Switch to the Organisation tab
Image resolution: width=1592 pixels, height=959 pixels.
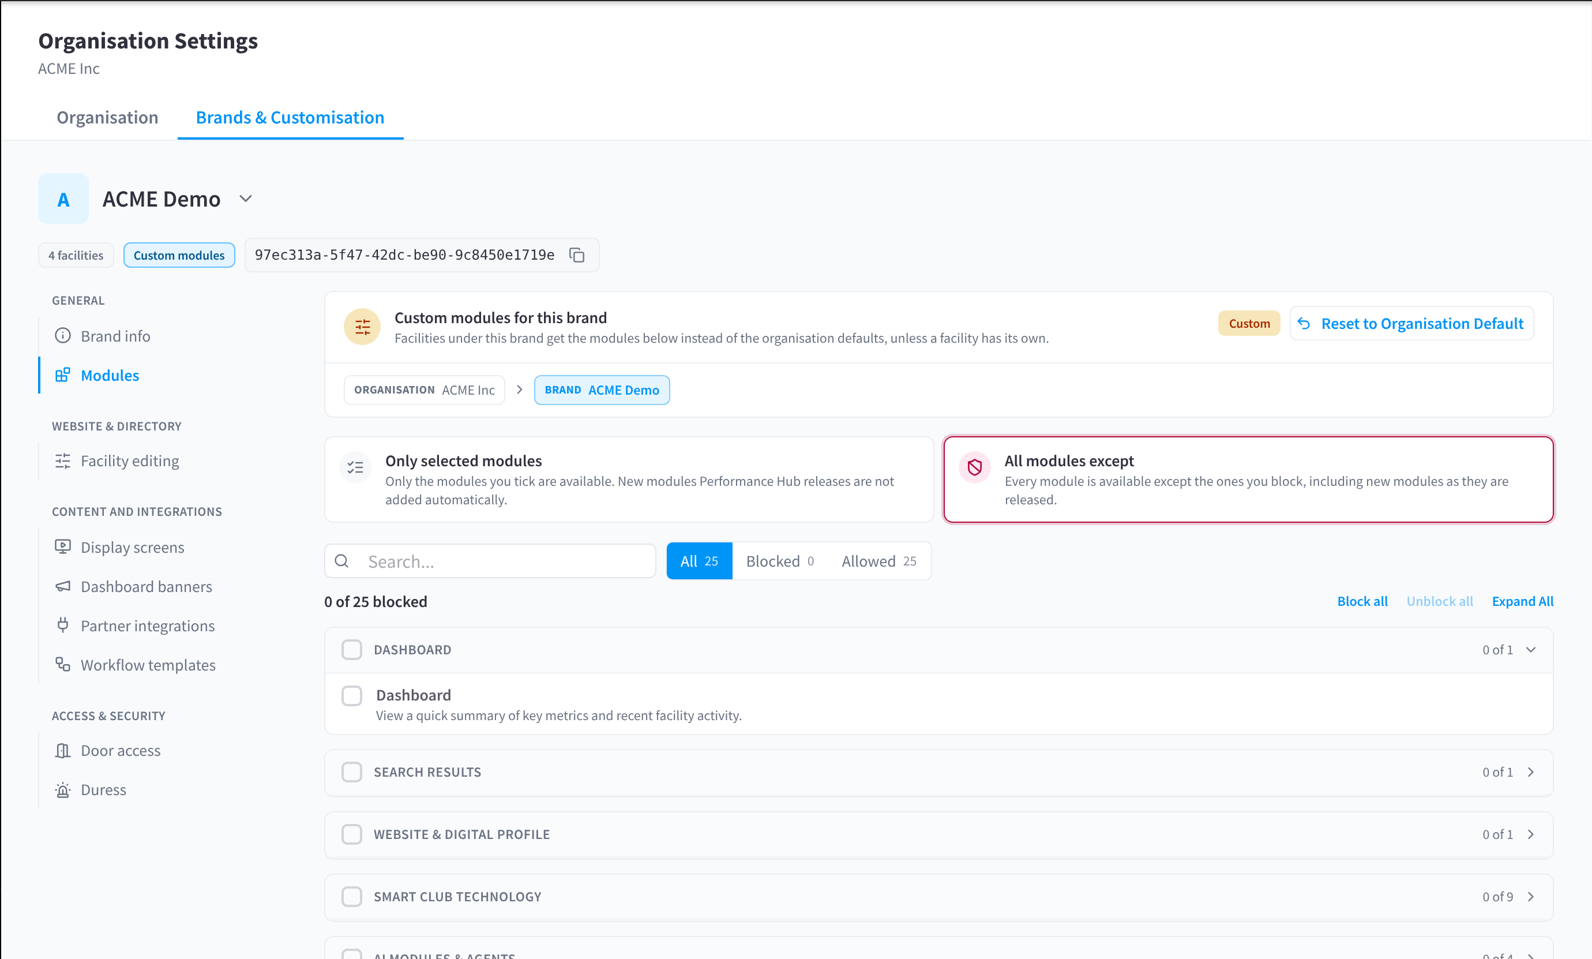pos(107,118)
